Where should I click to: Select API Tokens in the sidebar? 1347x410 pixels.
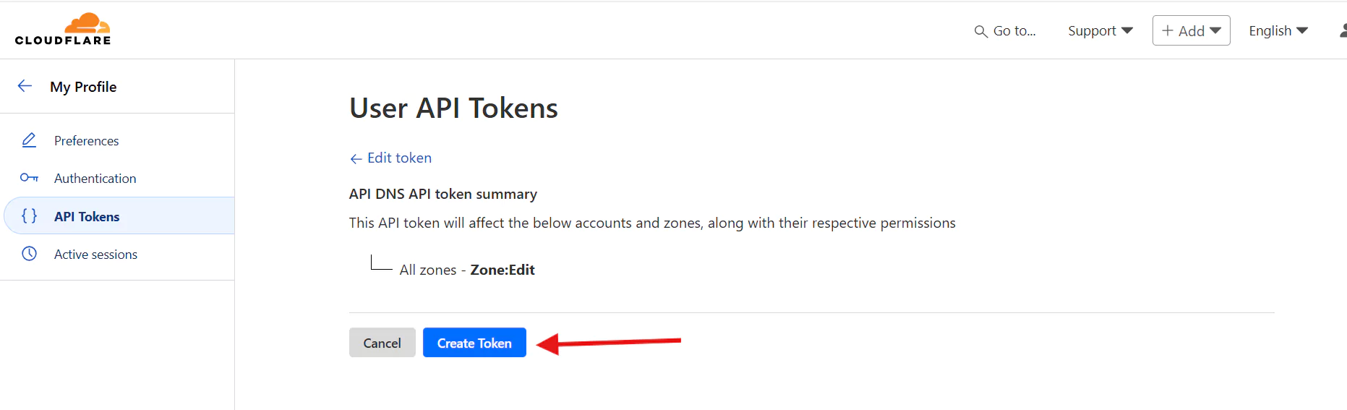pos(87,216)
